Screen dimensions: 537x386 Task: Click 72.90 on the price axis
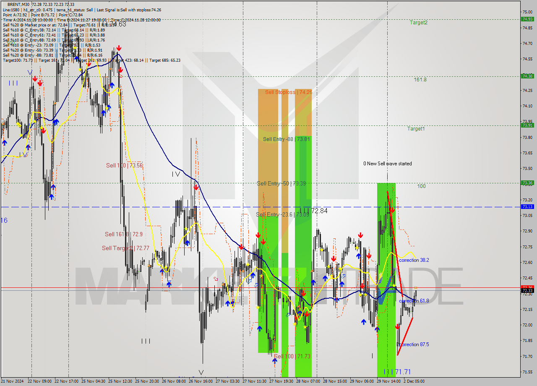(527, 231)
